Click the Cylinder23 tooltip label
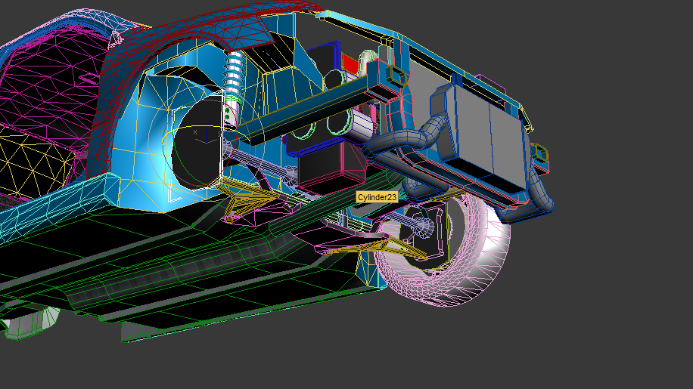The height and width of the screenshot is (389, 693). tap(377, 197)
